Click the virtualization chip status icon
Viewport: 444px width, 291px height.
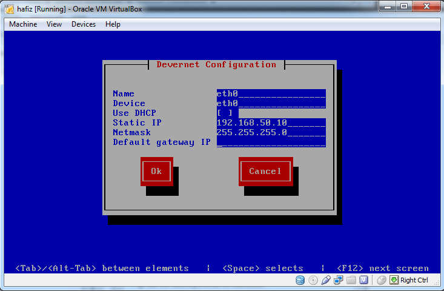364,280
